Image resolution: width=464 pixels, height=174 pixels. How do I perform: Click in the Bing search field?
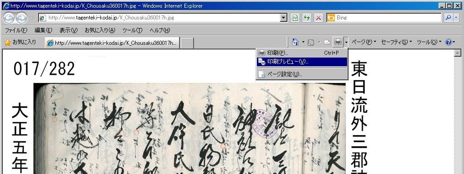click(388, 18)
